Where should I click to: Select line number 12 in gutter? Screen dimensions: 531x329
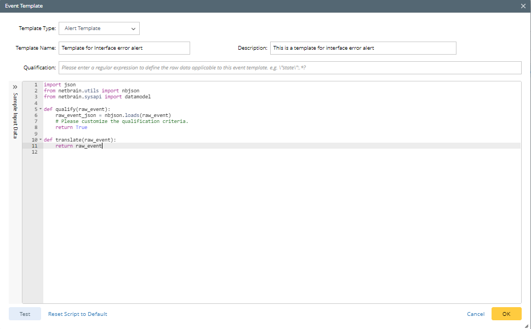(x=34, y=152)
